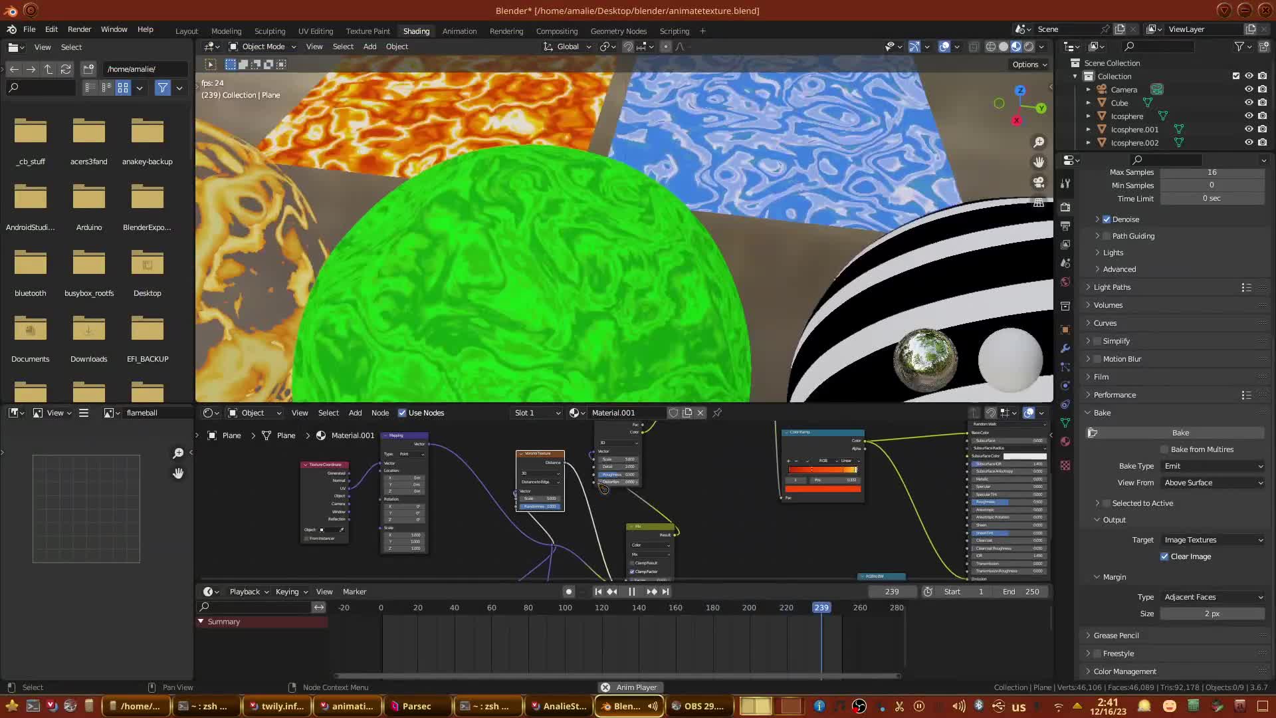Switch to the Geometry Nodes workspace tab
Viewport: 1276px width, 718px height.
click(618, 31)
